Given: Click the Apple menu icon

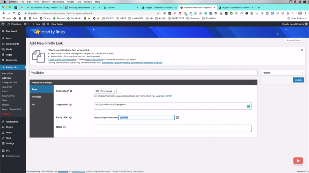Looking at the screenshot, I should 4,2.
